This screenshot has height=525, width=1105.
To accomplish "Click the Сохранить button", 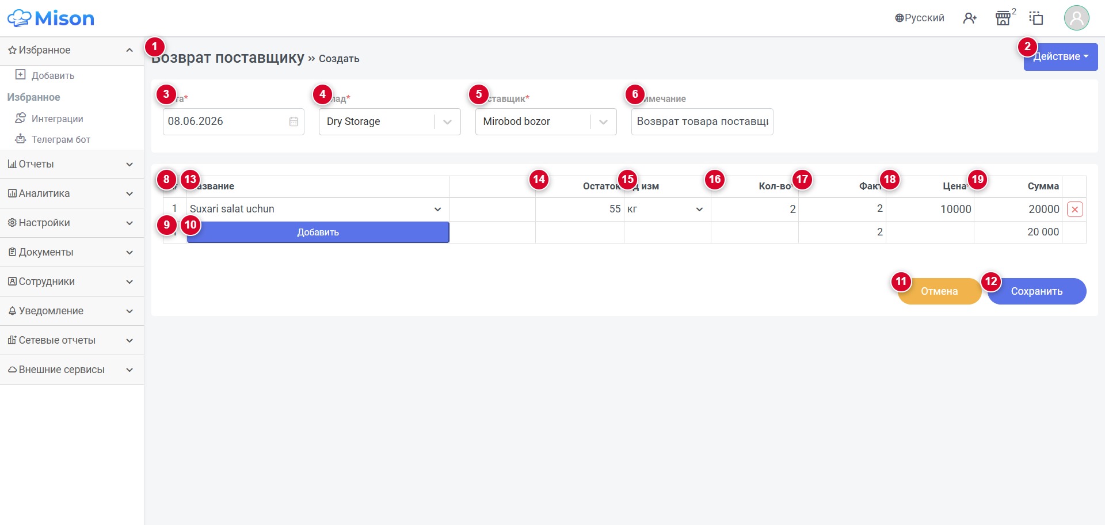I will pyautogui.click(x=1037, y=291).
